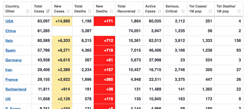
Task: Open the Italy country link
Action: [9, 40]
